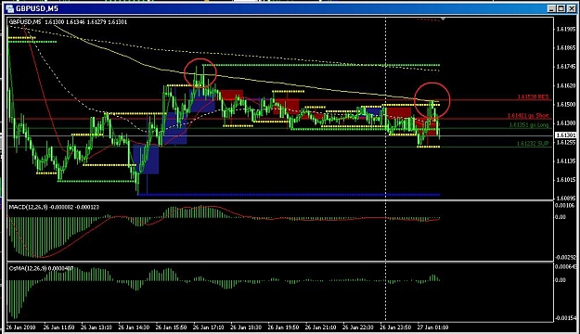Click the 1.61620 price scale value
Viewport: 580px width, 334px height.
click(x=566, y=85)
